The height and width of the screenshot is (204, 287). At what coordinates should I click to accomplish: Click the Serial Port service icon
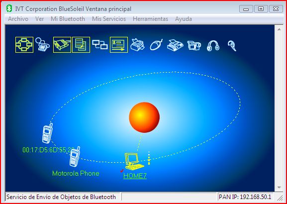click(x=62, y=45)
